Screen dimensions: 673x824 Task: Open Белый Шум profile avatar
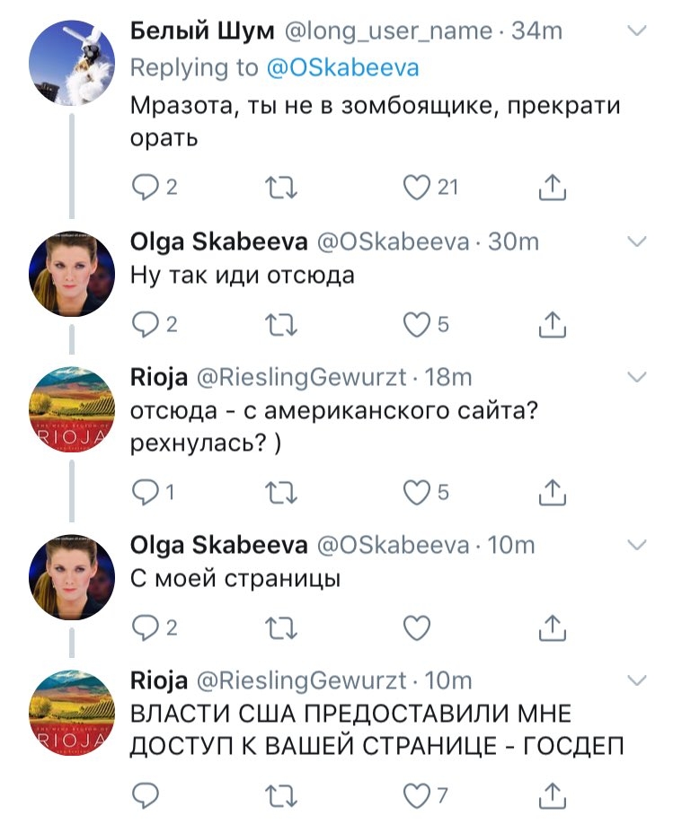[x=72, y=63]
